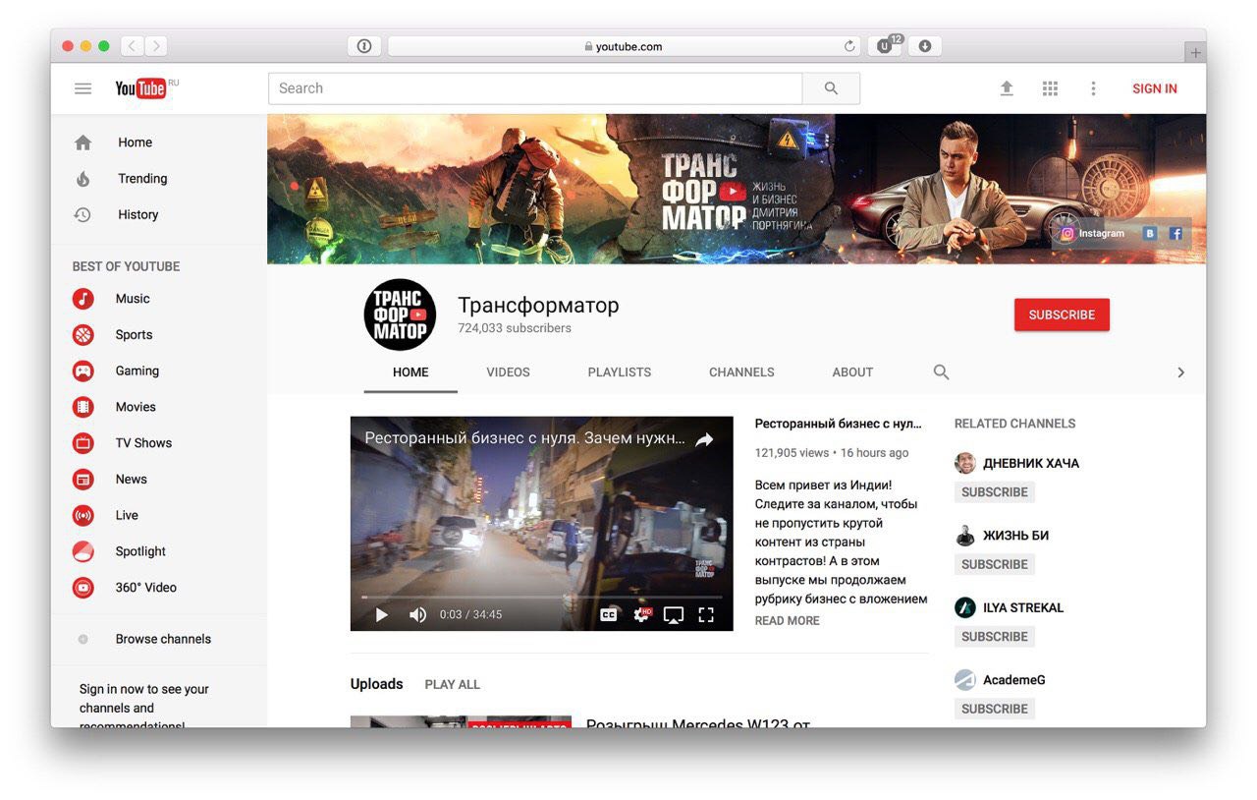Expand more channel tabs with right chevron
The width and height of the screenshot is (1257, 800).
point(1180,372)
